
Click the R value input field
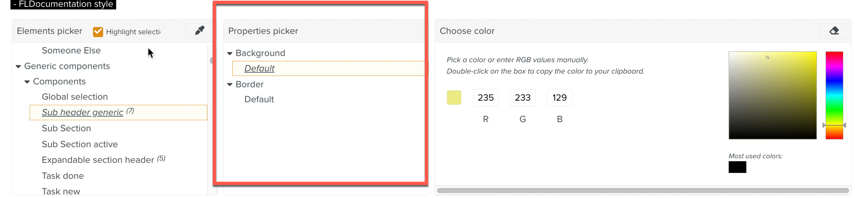coord(486,97)
